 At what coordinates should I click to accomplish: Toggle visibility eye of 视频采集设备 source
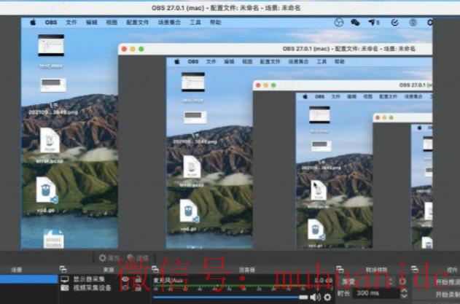point(125,287)
